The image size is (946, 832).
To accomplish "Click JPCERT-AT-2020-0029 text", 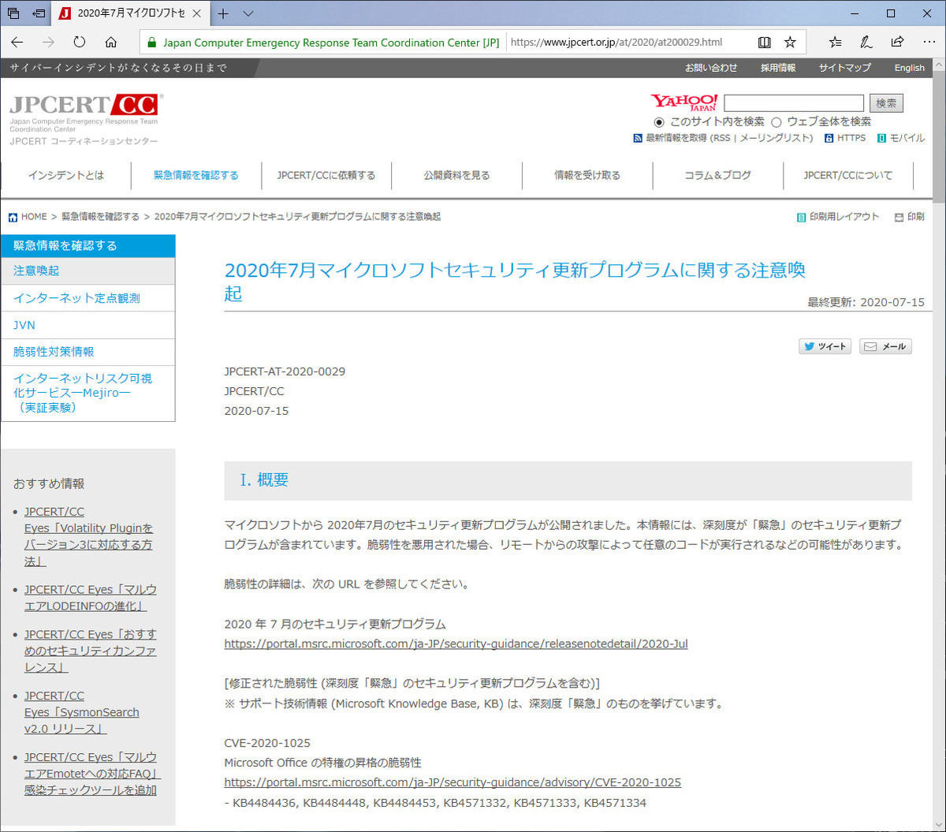I will [285, 371].
